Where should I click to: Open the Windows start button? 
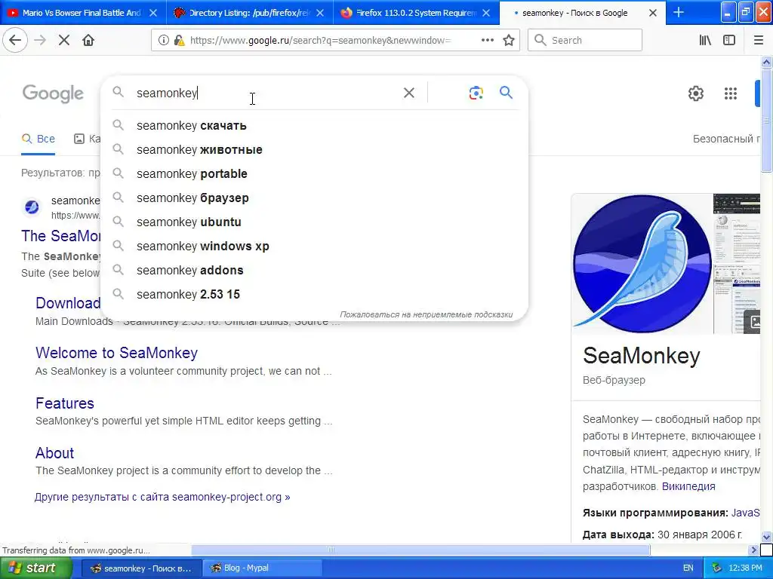point(36,568)
